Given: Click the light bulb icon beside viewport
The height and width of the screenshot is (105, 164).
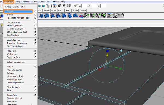Looking at the screenshot, I should point(1,25).
